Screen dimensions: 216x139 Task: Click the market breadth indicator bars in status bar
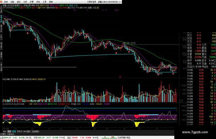tap(109, 138)
